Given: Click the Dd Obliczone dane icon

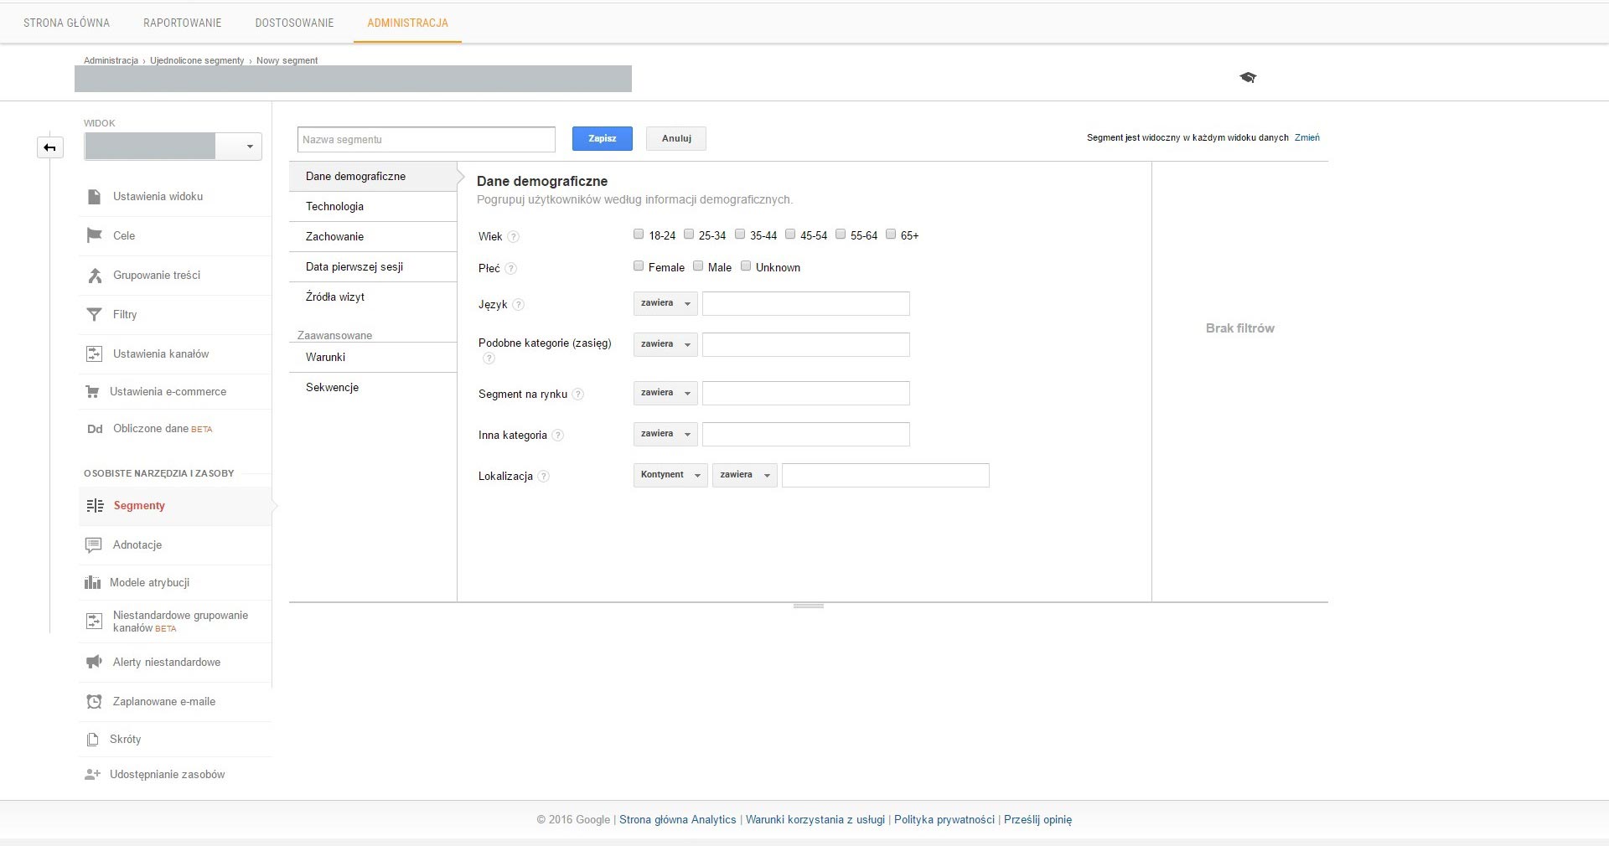Looking at the screenshot, I should (95, 429).
